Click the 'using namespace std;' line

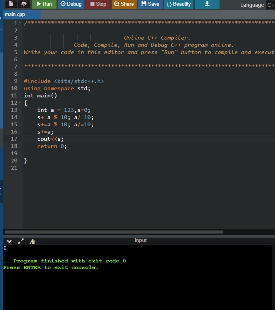(x=57, y=88)
